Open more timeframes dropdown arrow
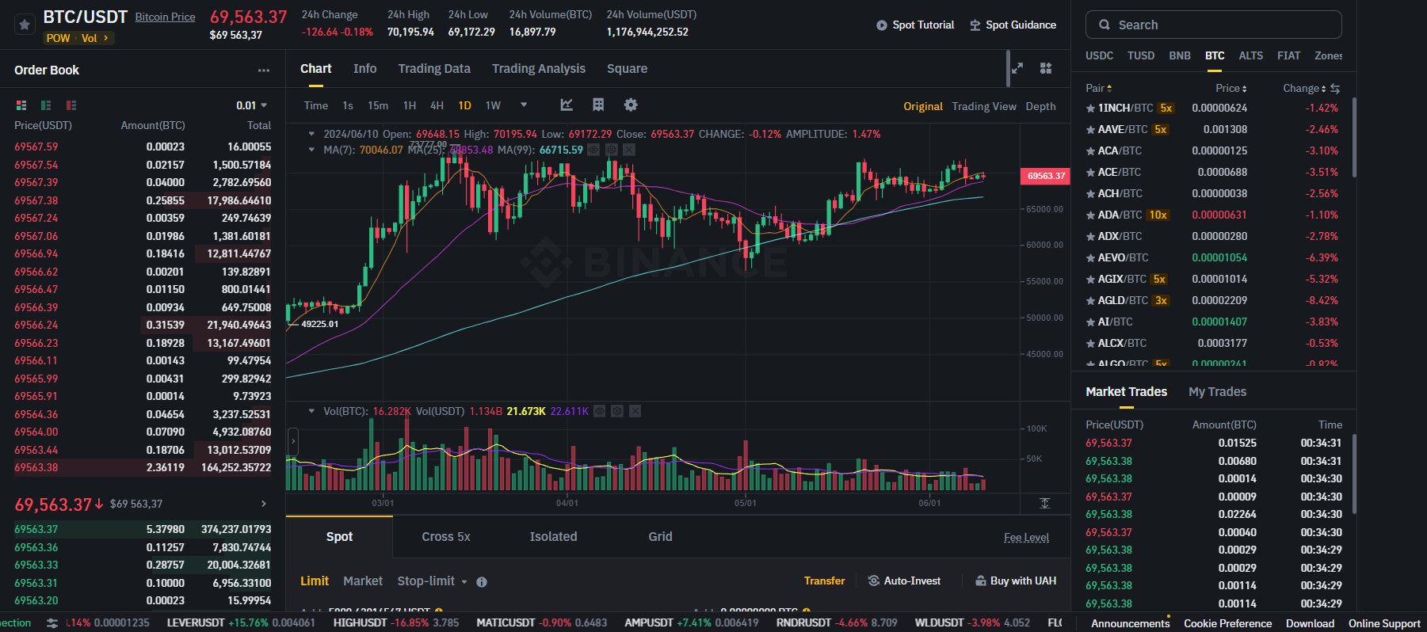 pyautogui.click(x=524, y=105)
